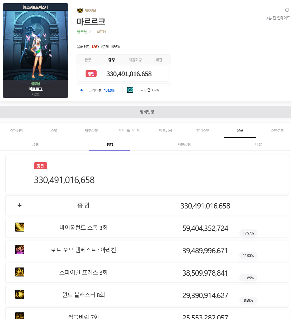This screenshot has height=319, width=291.
Task: Click the Violent Storm skill icon
Action: coord(20,227)
